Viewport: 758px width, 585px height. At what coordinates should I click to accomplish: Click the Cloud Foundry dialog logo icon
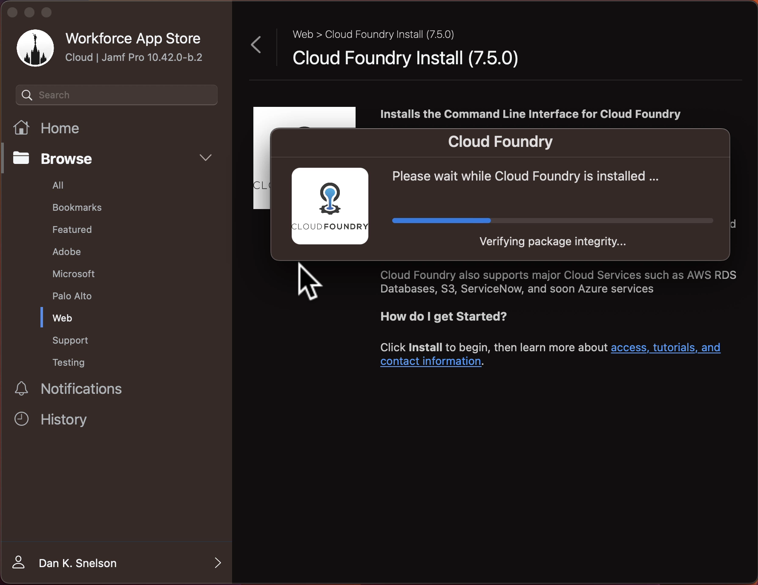tap(330, 206)
